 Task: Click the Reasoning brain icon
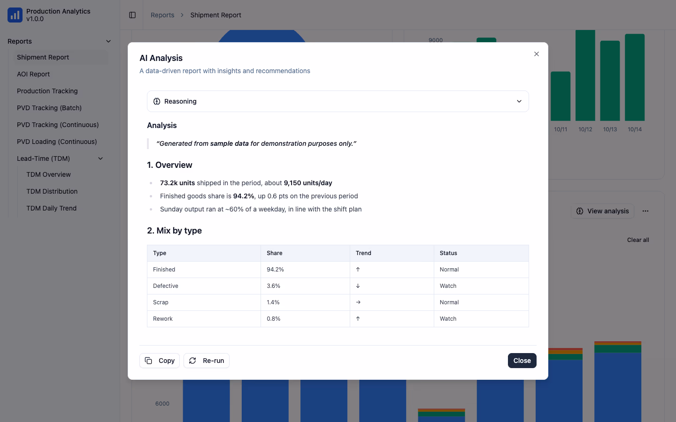click(x=157, y=101)
